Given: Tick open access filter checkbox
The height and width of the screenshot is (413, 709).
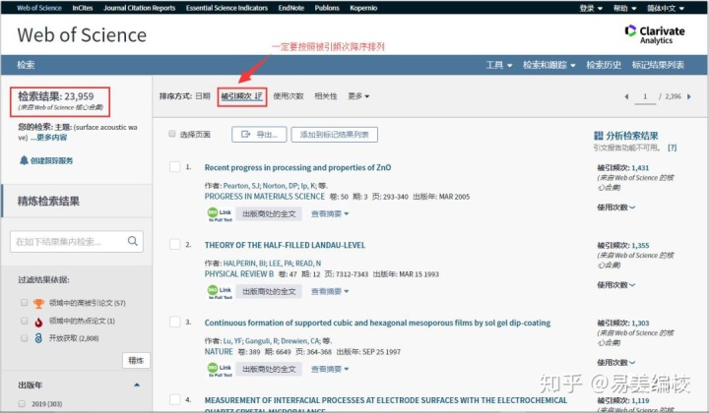Looking at the screenshot, I should [x=25, y=338].
